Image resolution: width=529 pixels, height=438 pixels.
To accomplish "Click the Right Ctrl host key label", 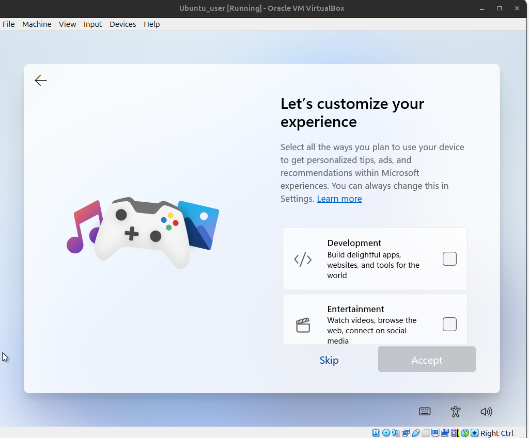I will [x=497, y=433].
